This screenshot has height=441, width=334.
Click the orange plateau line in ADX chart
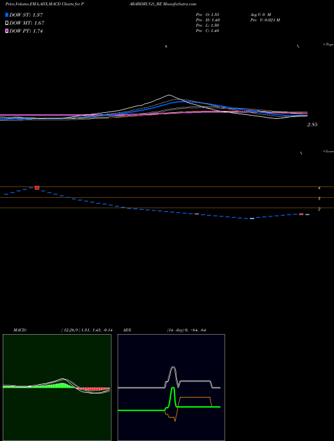point(195,397)
